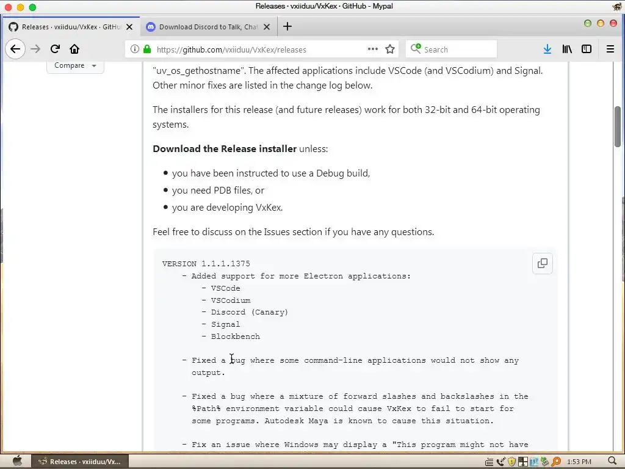Close the Releases vxiiduu/VxKex tab
Screen dimensions: 625x469
(129, 27)
